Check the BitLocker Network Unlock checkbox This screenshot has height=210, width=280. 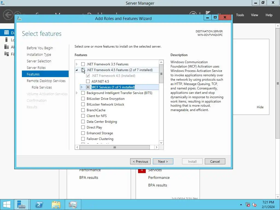(x=83, y=104)
